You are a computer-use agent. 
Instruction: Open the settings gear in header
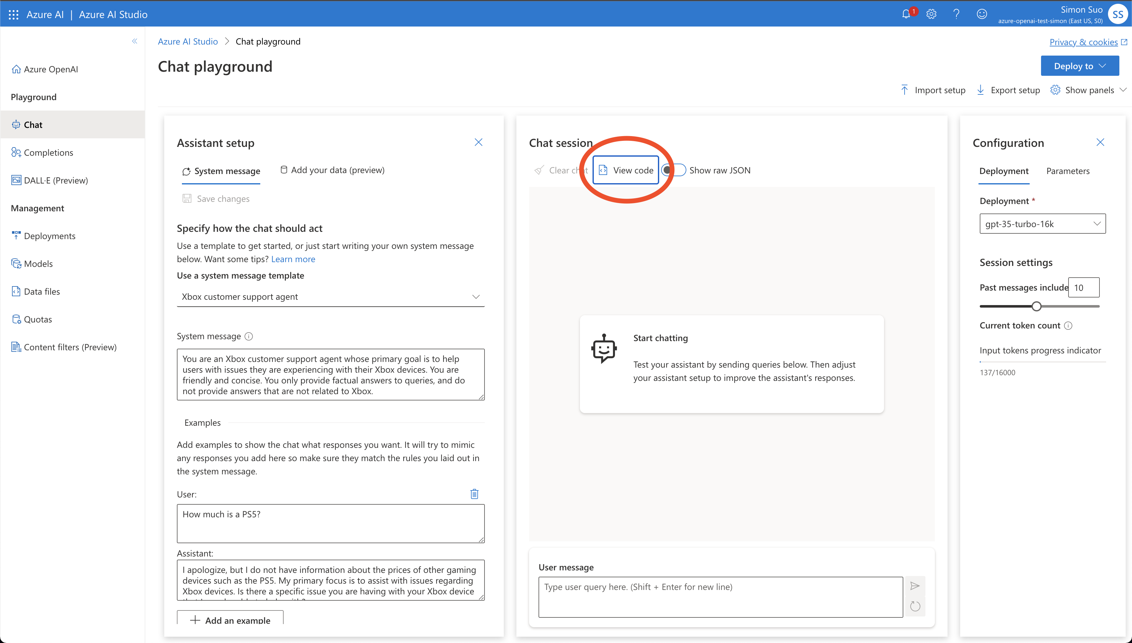point(931,14)
